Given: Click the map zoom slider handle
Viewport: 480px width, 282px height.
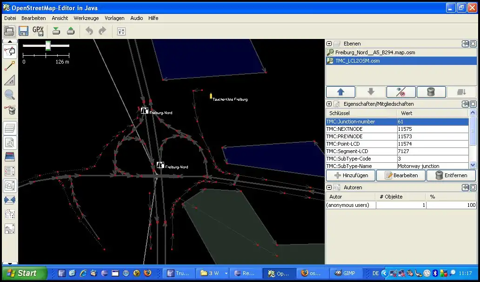Looking at the screenshot, I should (48, 45).
